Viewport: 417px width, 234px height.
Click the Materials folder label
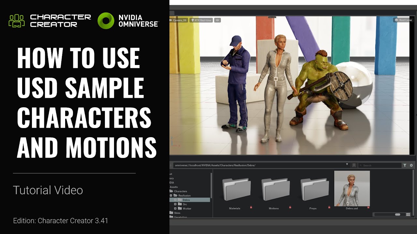coord(235,208)
